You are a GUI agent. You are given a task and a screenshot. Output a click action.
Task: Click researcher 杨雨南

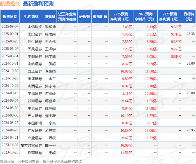[x=50, y=34]
